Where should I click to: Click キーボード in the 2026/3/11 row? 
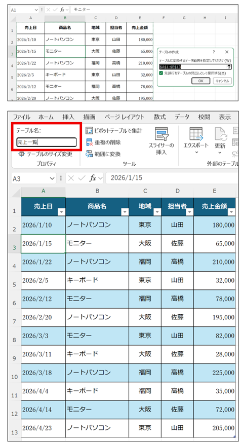[97, 354]
